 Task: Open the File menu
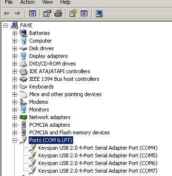tap(9, 2)
